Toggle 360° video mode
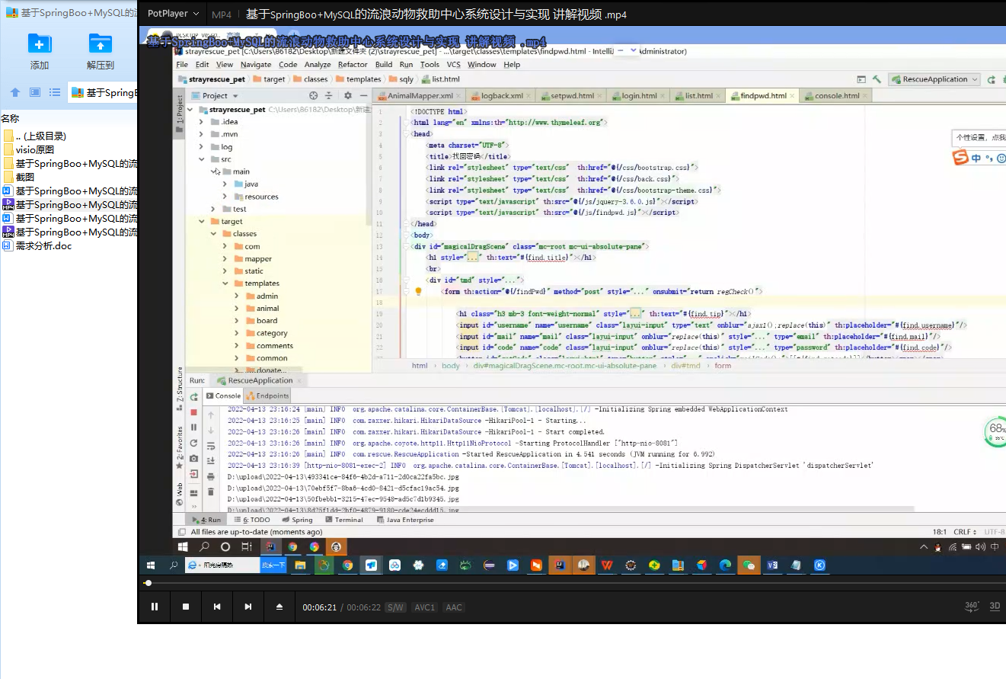The height and width of the screenshot is (679, 1006). click(972, 607)
